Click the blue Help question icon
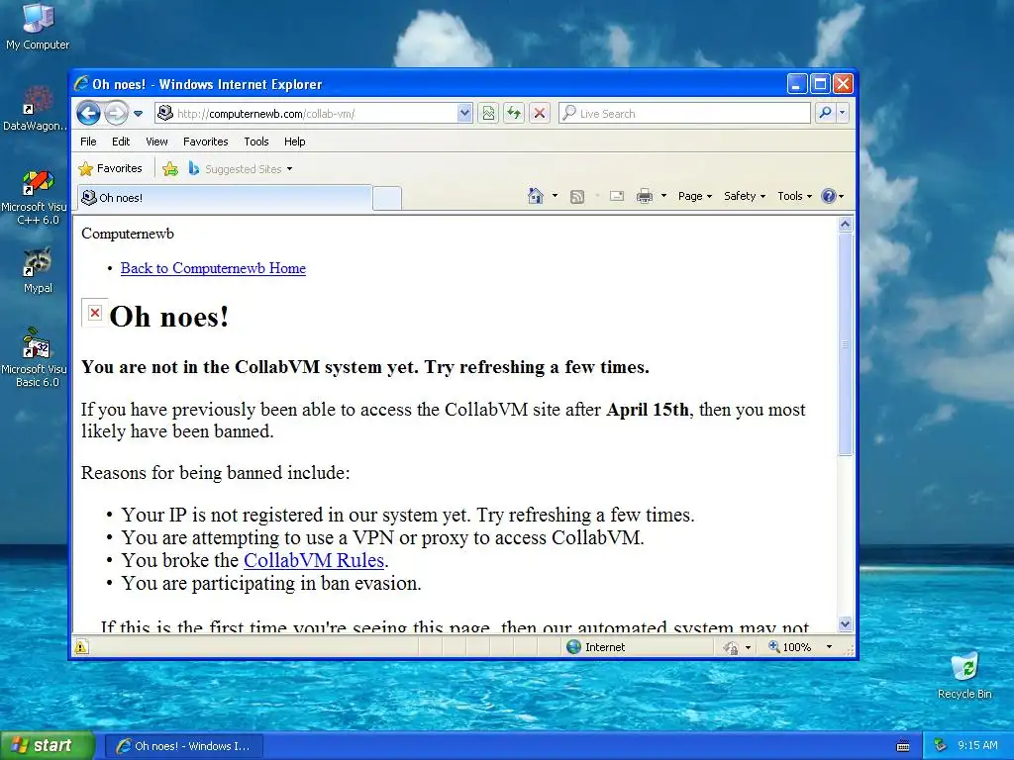The width and height of the screenshot is (1014, 760). (829, 196)
